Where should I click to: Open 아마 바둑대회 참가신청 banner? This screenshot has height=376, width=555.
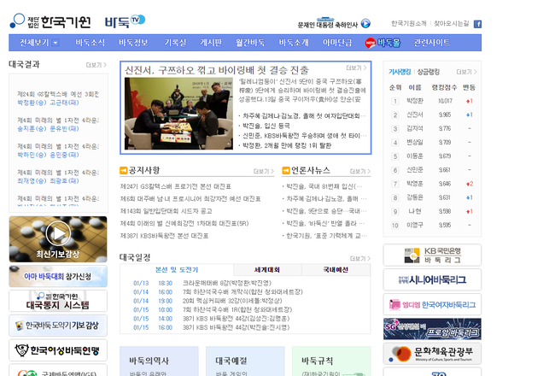click(x=58, y=276)
